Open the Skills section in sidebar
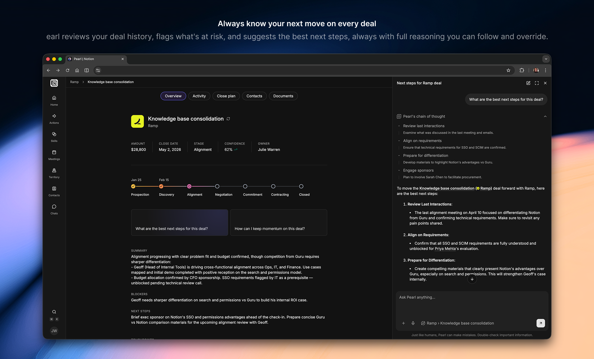The image size is (594, 359). click(x=54, y=137)
